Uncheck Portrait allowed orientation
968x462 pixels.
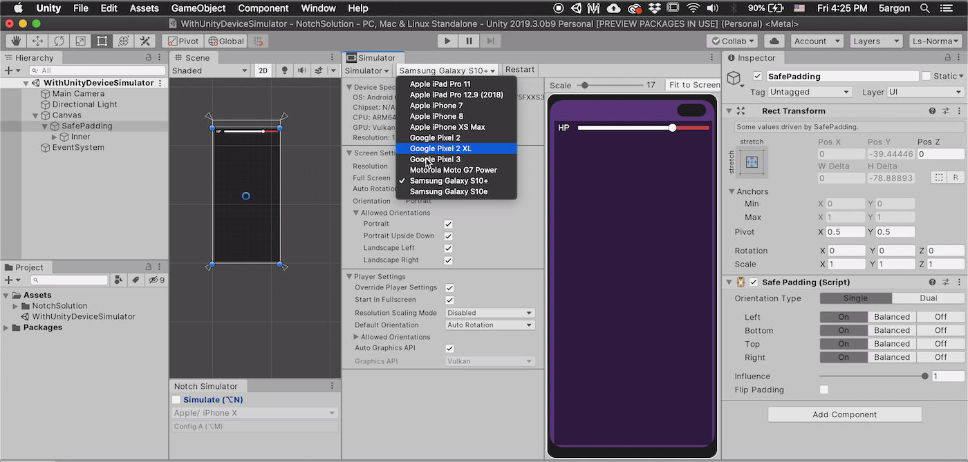[x=448, y=224]
